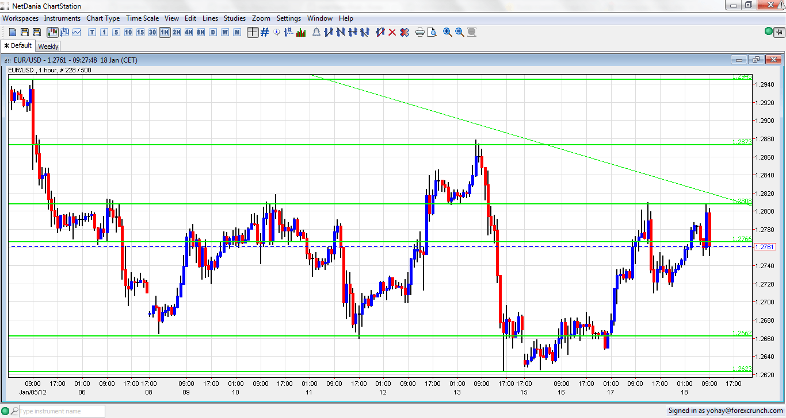786x418 pixels.
Task: Click the print icon in toolbar
Action: (x=420, y=32)
